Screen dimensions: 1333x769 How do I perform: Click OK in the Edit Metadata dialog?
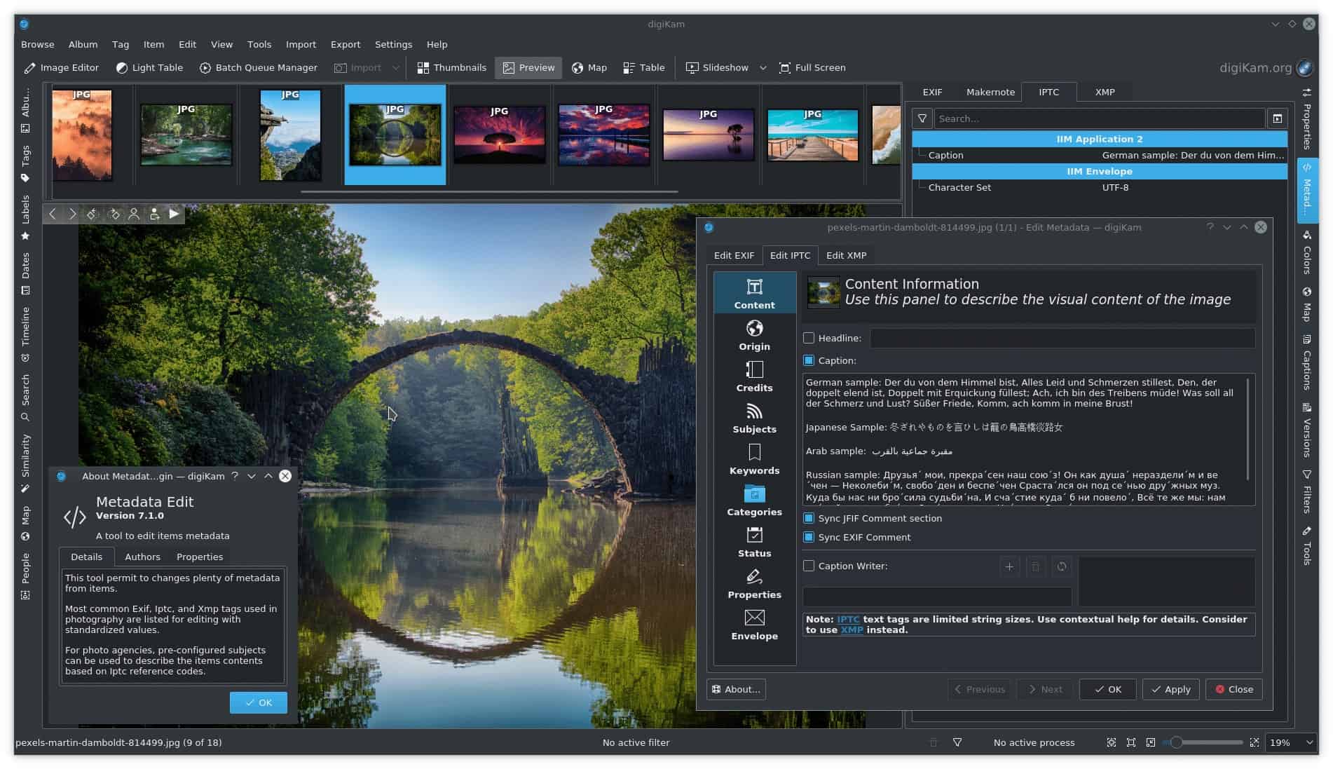[1107, 689]
